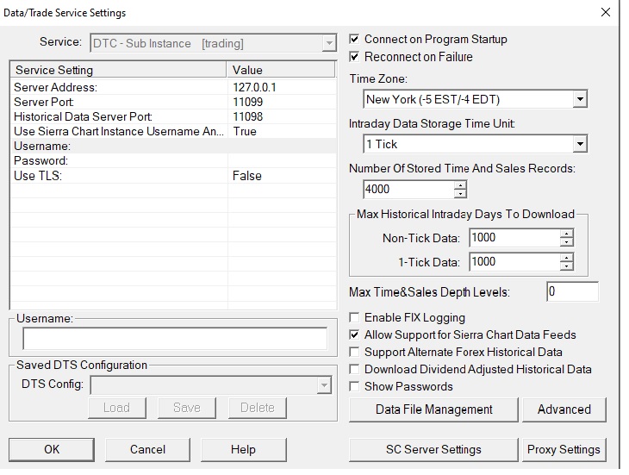Image resolution: width=629 pixels, height=475 pixels.
Task: Increase Stored Time And Sales Records value
Action: point(460,185)
